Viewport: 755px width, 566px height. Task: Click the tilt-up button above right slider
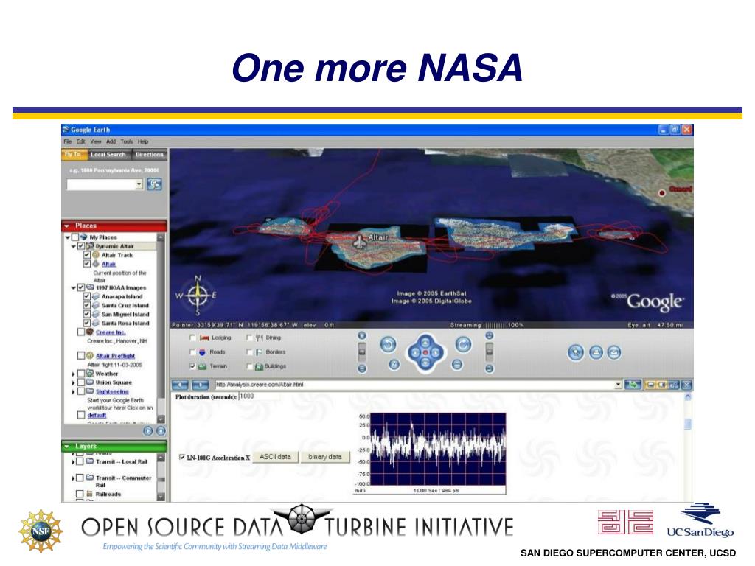[490, 335]
